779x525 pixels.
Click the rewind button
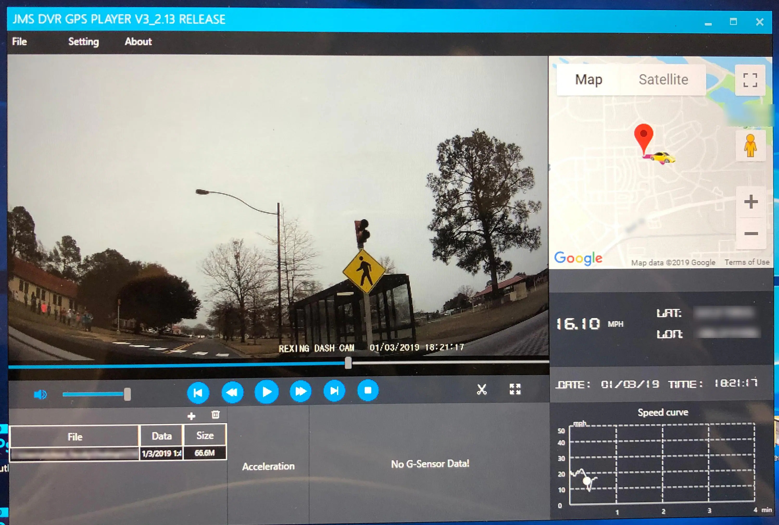pyautogui.click(x=232, y=392)
